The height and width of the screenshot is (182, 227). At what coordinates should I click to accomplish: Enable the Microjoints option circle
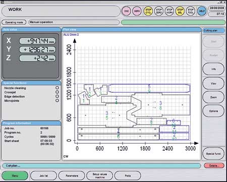click(x=57, y=100)
